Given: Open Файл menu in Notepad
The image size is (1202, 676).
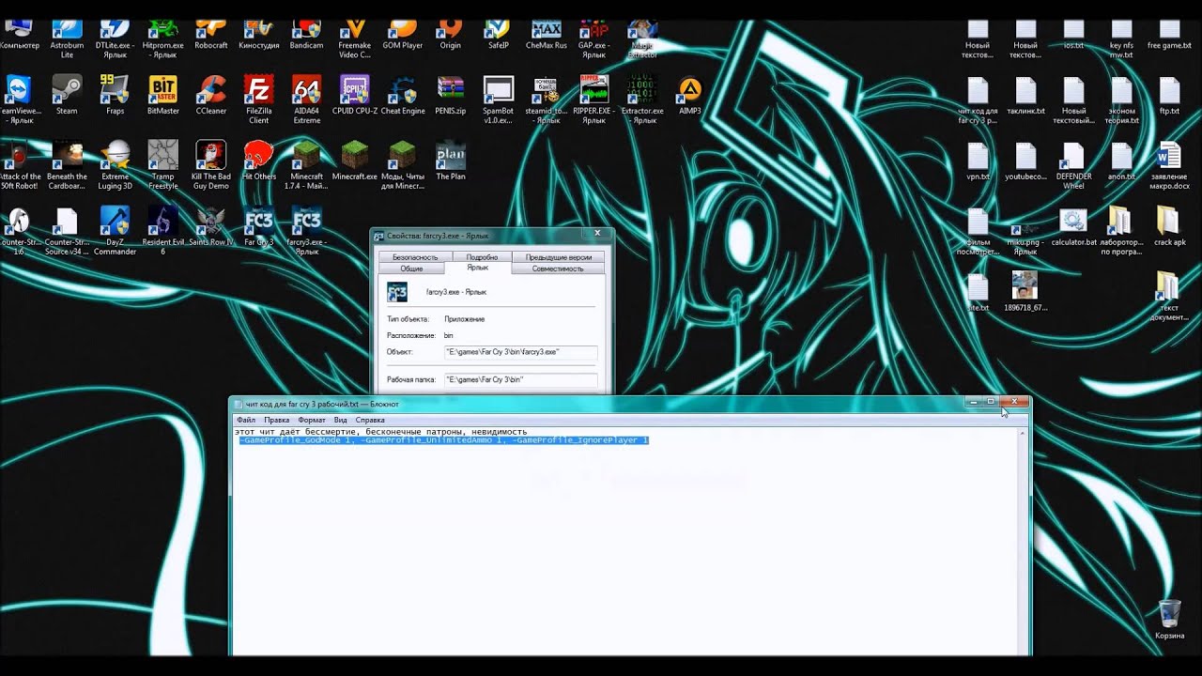Looking at the screenshot, I should tap(246, 420).
